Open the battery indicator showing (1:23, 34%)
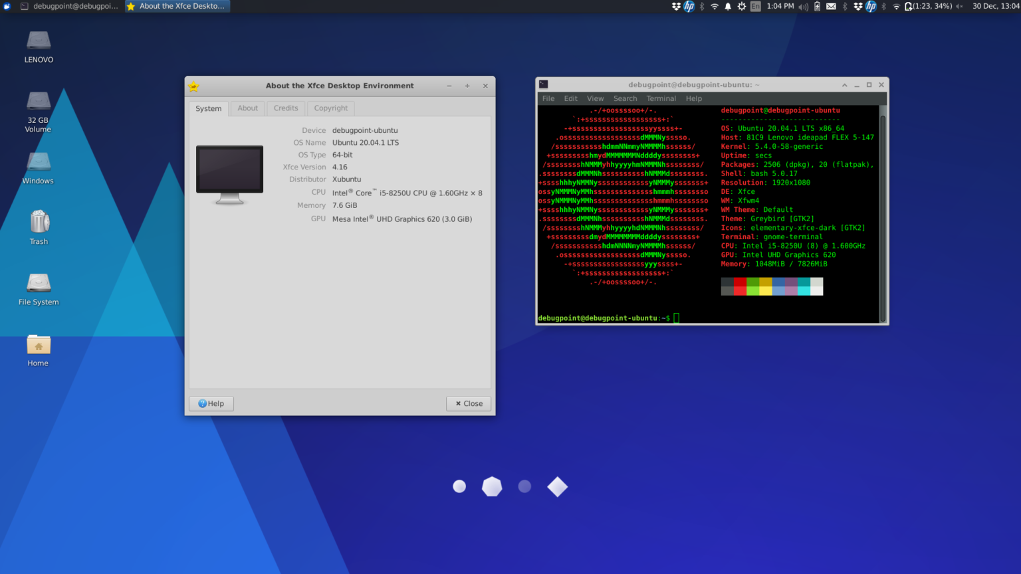 tap(929, 6)
